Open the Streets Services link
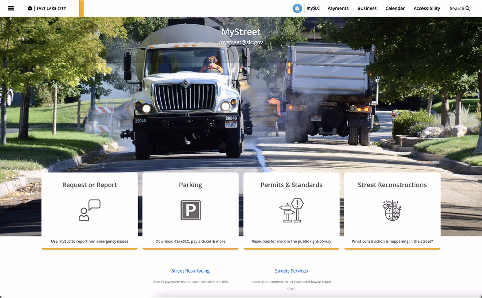 click(x=291, y=271)
